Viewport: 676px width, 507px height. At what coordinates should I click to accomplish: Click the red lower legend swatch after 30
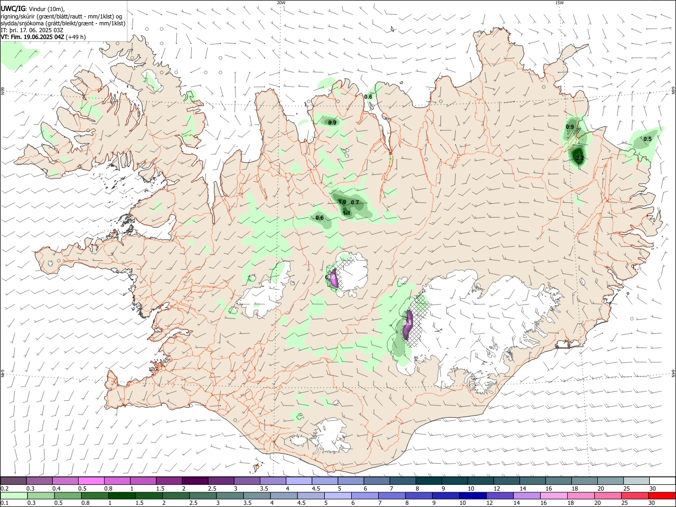663,495
